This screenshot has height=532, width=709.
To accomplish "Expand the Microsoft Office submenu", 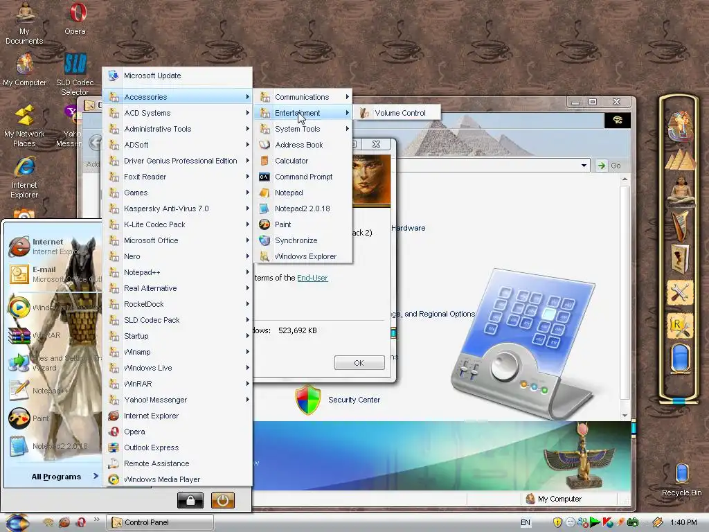I will [x=178, y=240].
